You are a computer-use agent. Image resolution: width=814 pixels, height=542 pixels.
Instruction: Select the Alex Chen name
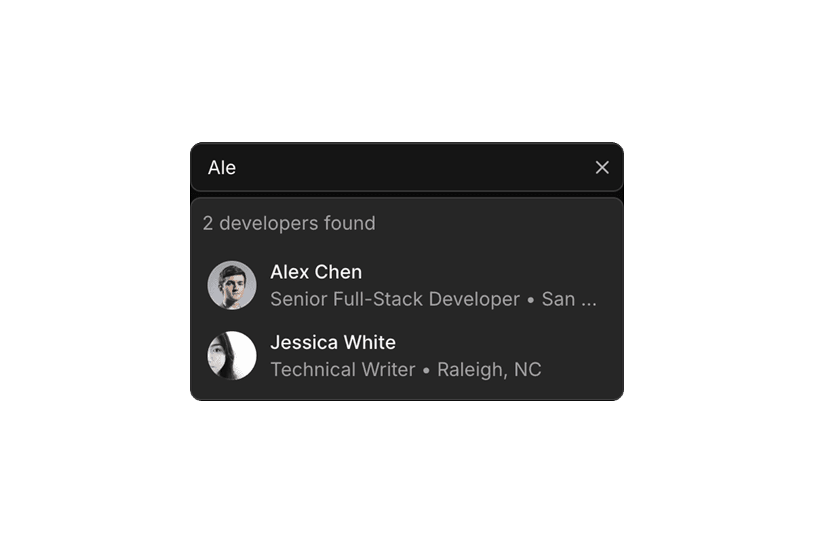click(316, 272)
